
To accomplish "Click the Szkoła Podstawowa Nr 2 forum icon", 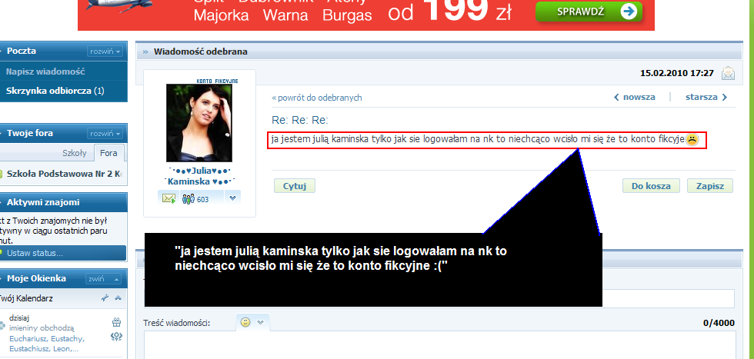I will tap(2, 174).
